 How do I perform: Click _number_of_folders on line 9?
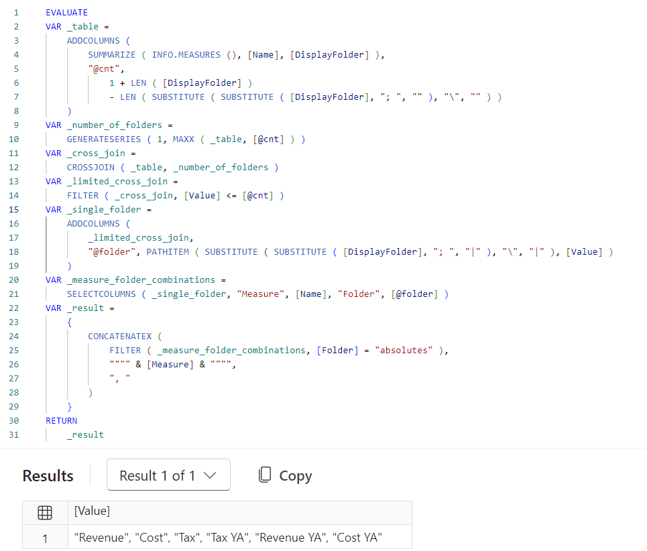click(x=115, y=125)
